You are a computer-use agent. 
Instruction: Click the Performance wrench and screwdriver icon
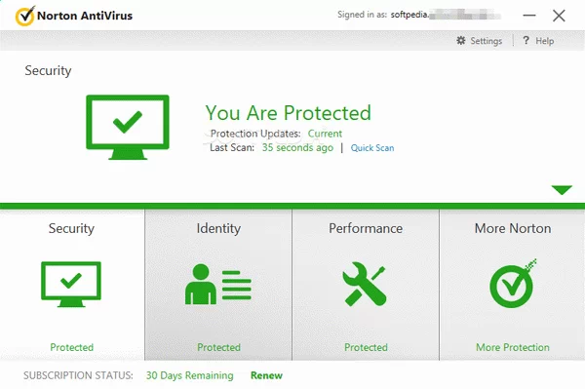pyautogui.click(x=365, y=285)
